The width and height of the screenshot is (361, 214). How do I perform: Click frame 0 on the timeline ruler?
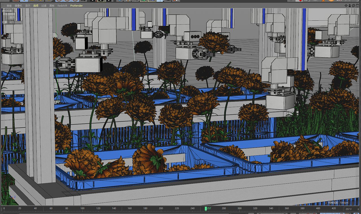(4, 208)
